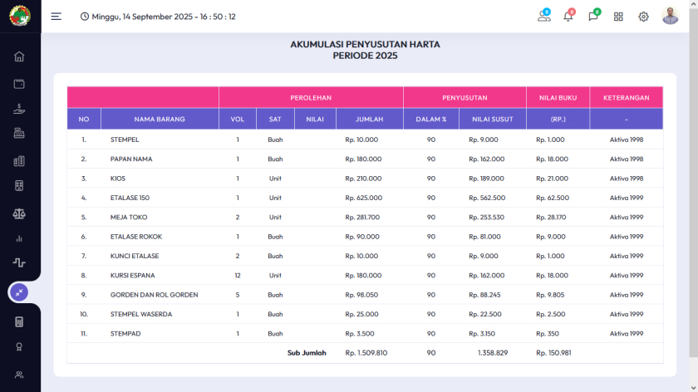This screenshot has width=698, height=392.
Task: Open the award ribbon icon in sidebar
Action: tap(19, 347)
